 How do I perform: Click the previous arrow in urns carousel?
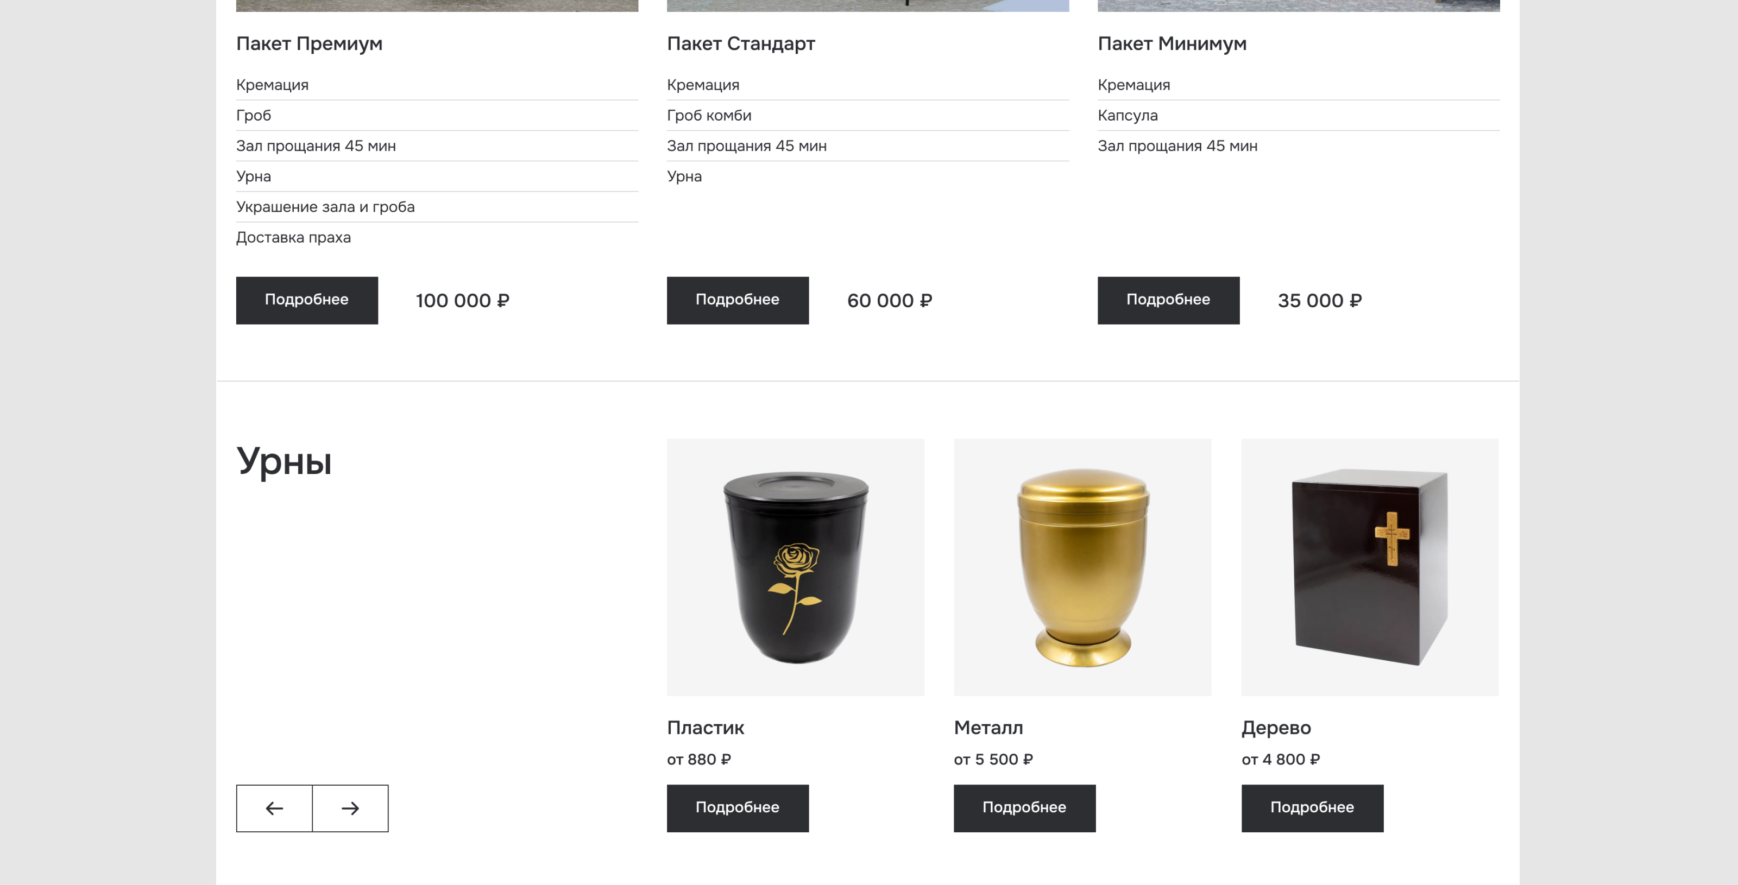coord(274,807)
